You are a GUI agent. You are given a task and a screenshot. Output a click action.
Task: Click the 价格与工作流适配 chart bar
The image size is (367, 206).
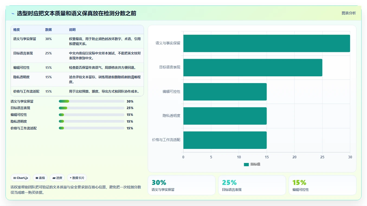point(225,140)
